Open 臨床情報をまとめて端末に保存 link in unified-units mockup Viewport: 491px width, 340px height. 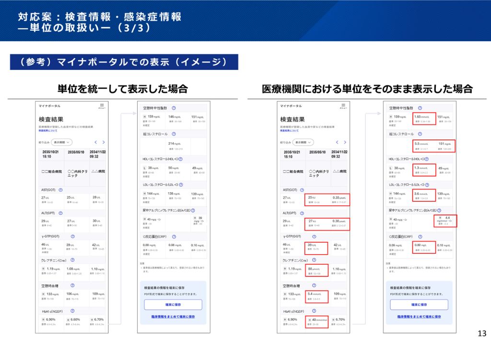173,317
